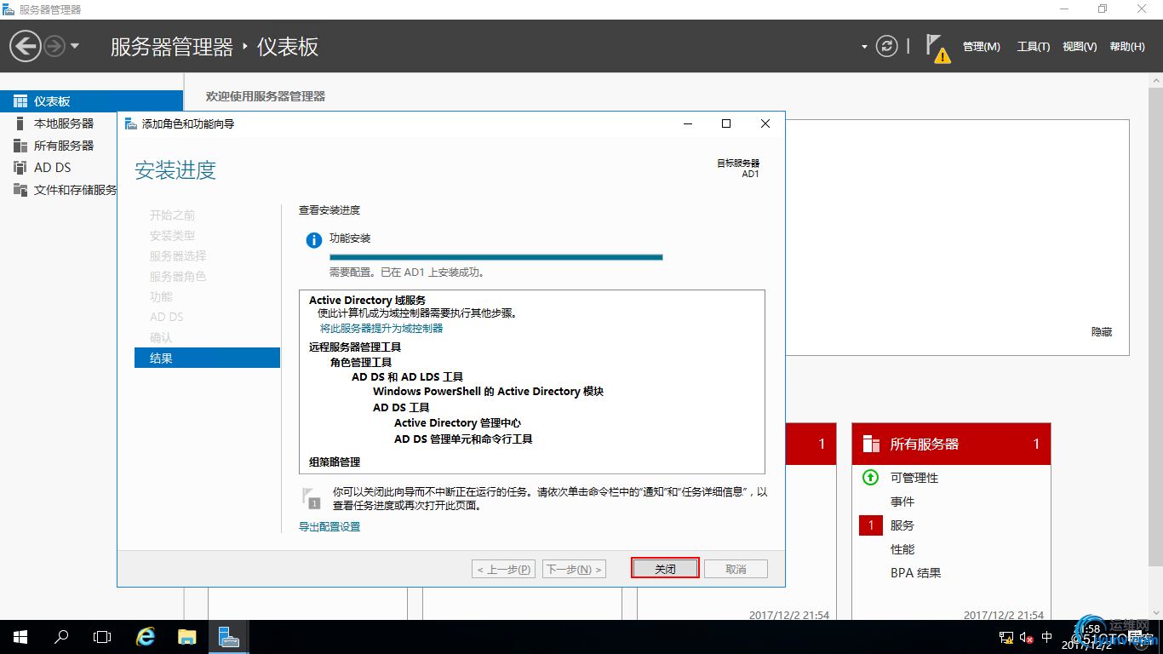Click 性能 in the 所有服务器 tile
The image size is (1163, 654).
click(902, 549)
